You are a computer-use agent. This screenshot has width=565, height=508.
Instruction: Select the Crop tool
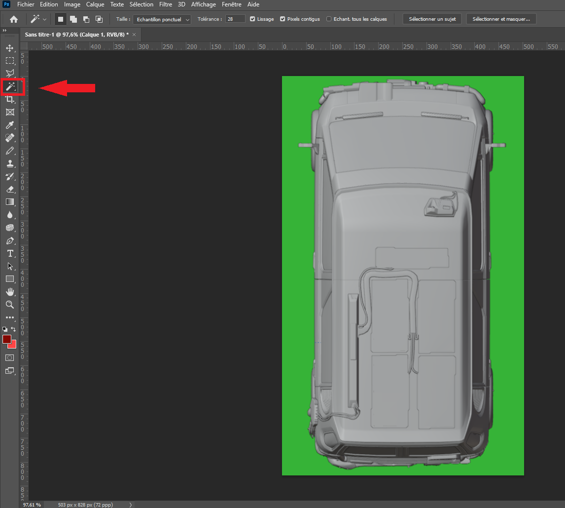[x=9, y=100]
